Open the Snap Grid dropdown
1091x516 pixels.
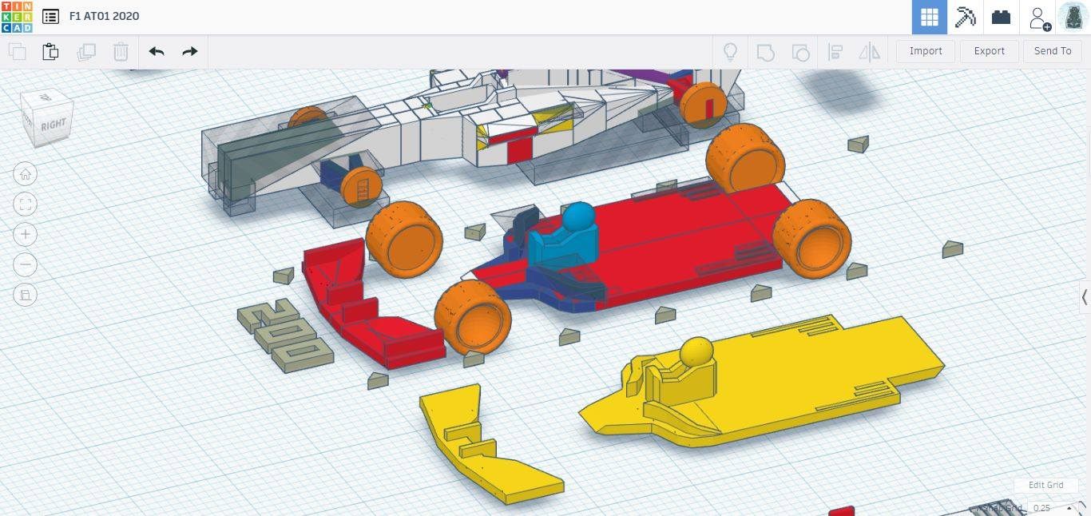[x=1049, y=508]
